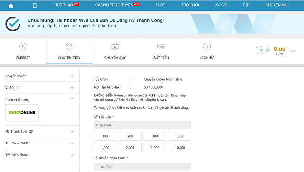Click the Giới Hạn Min/Max label
304x172 pixels.
[106, 87]
